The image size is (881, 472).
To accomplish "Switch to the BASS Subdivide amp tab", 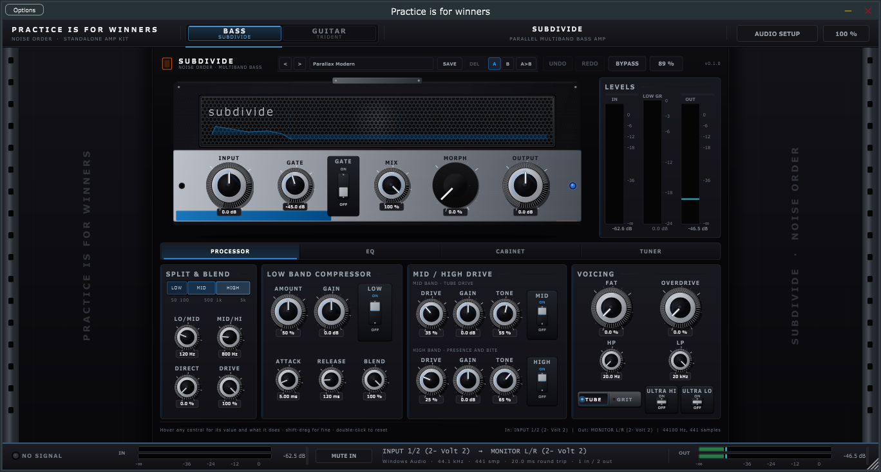I will pos(234,33).
